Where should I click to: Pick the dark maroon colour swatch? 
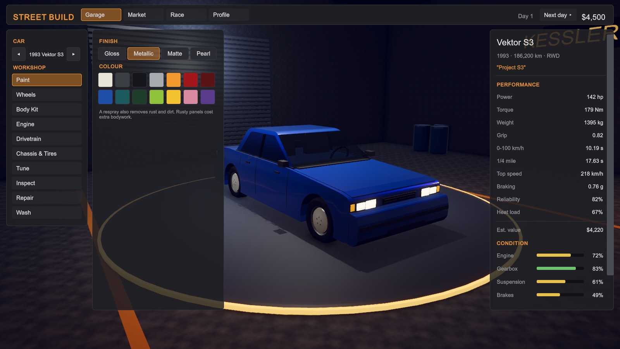[x=208, y=80]
